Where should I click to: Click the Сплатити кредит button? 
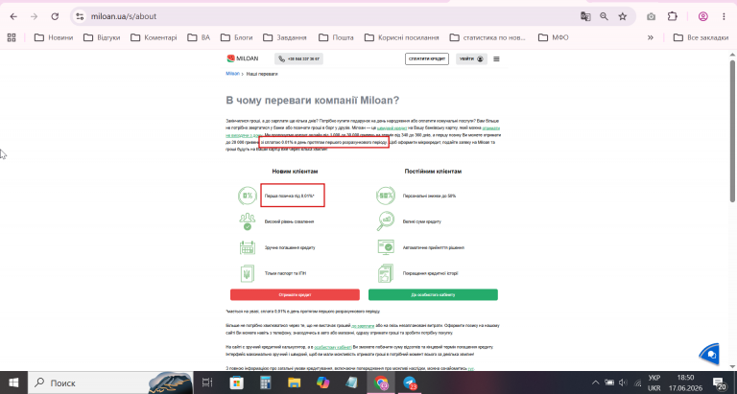(427, 58)
